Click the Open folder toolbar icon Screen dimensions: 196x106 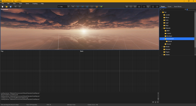[7, 7]
